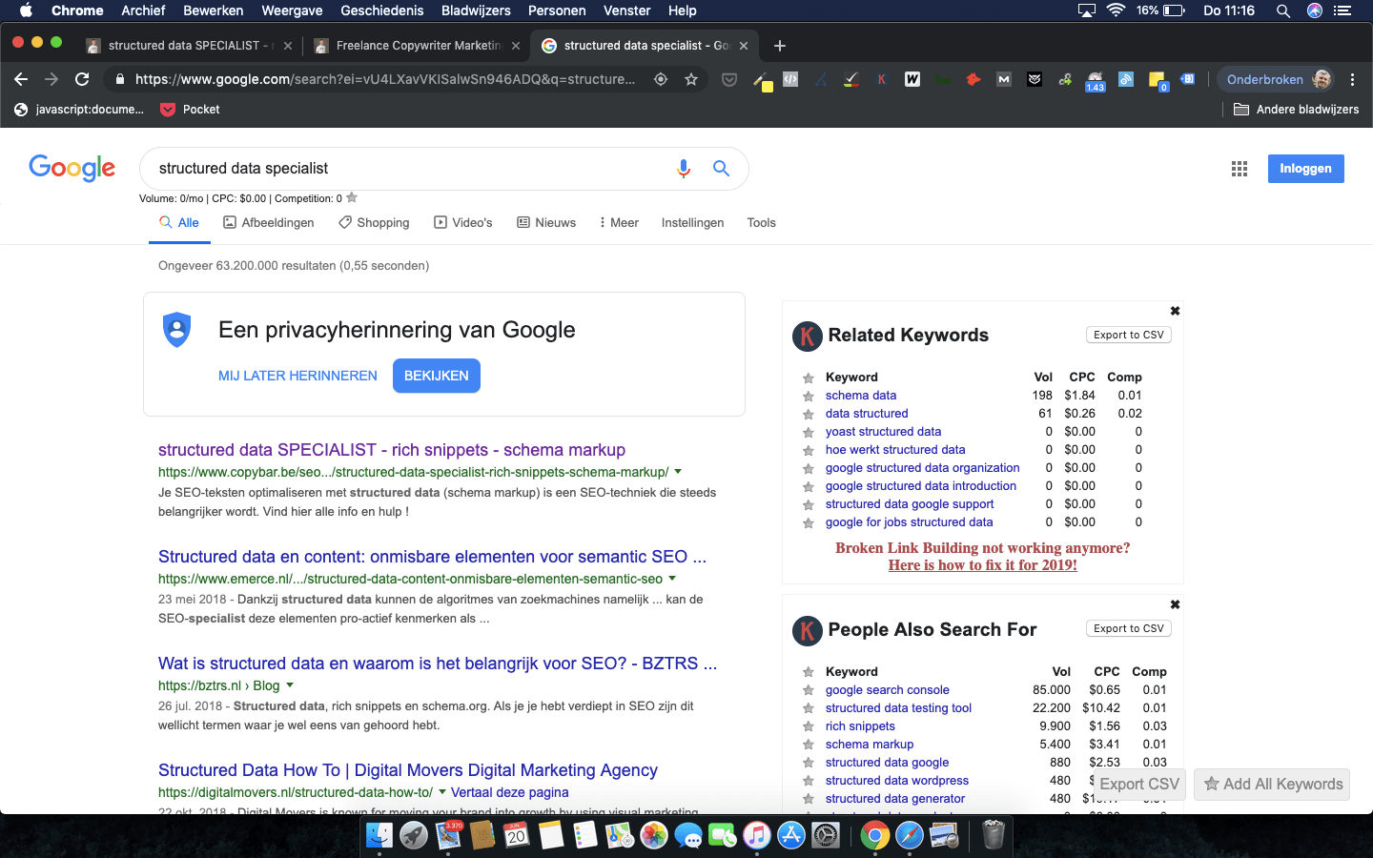Open the W extension icon
Image resolution: width=1373 pixels, height=858 pixels.
tap(912, 79)
